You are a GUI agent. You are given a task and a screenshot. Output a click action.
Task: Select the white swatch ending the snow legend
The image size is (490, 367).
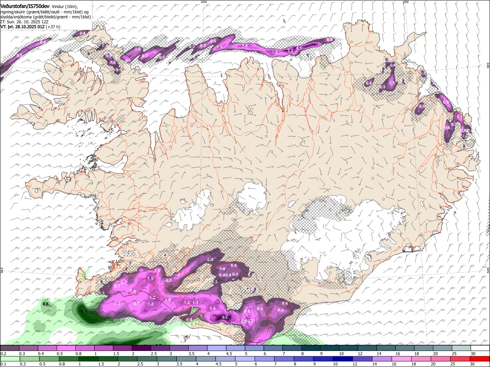480,348
